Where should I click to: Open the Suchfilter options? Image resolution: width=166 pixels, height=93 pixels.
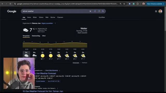click(102, 17)
